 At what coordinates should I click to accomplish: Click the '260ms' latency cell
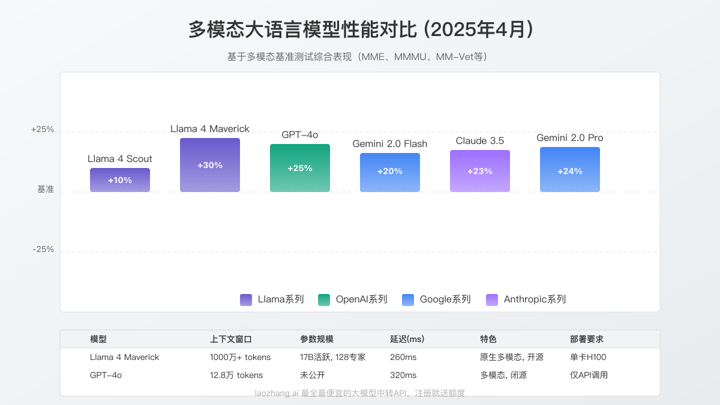click(x=403, y=357)
